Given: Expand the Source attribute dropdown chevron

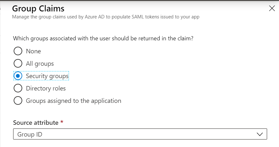Looking at the screenshot, I should point(260,134).
